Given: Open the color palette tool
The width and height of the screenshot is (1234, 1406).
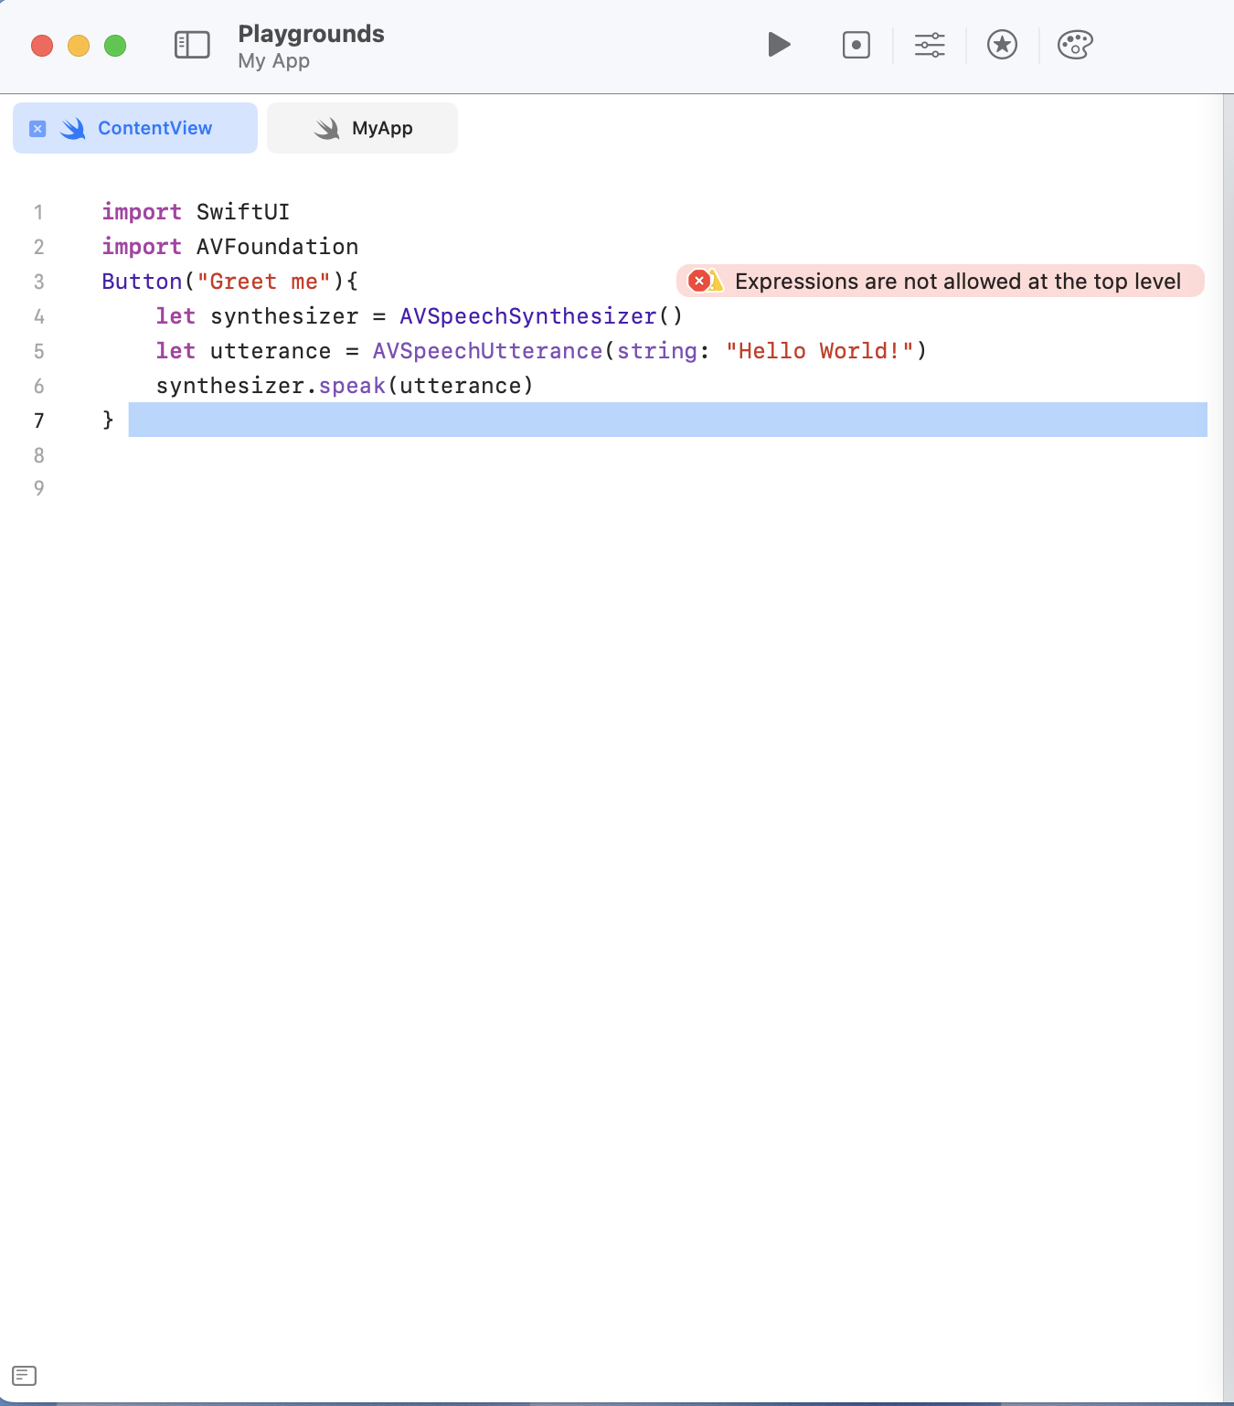Looking at the screenshot, I should point(1075,45).
